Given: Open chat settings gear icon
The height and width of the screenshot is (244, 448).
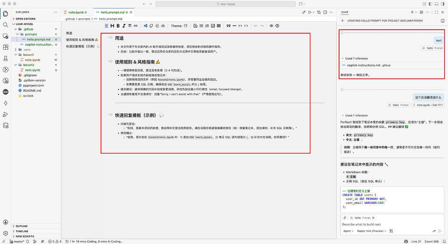Looking at the screenshot, I should 421,12.
